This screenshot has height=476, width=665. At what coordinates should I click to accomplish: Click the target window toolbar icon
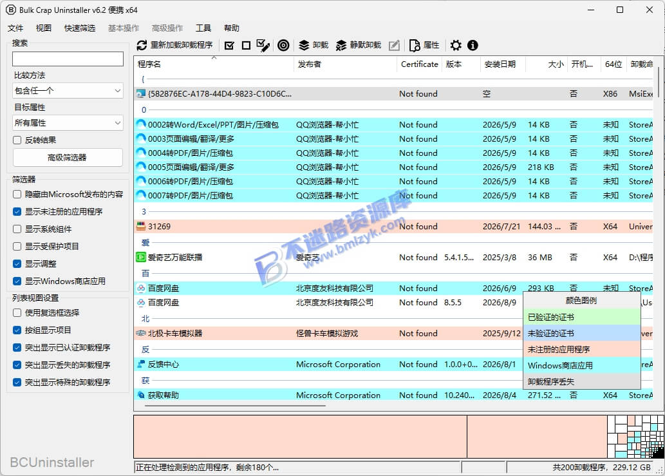pos(283,45)
